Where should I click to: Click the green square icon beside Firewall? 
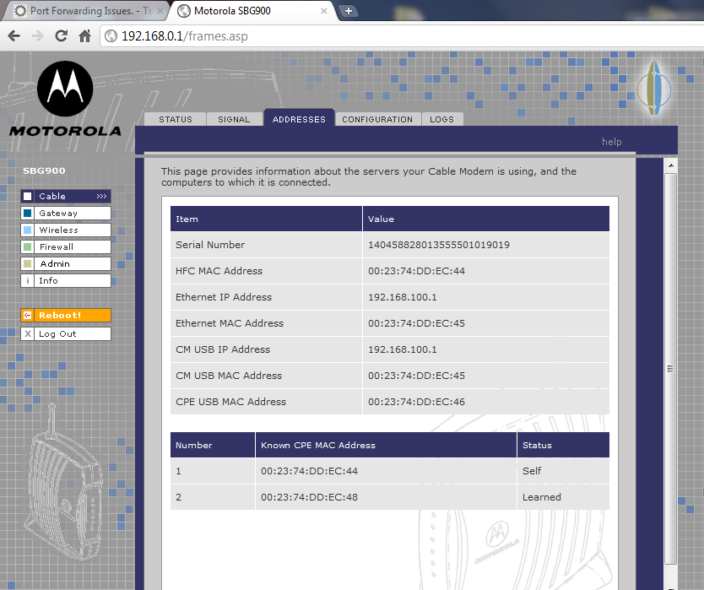27,246
